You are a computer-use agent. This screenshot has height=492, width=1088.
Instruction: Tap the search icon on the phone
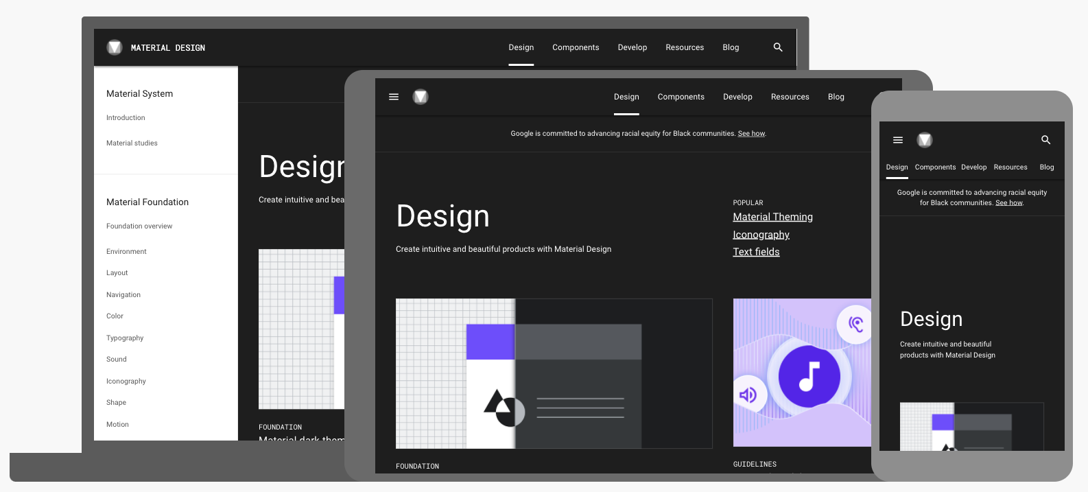click(x=1046, y=140)
